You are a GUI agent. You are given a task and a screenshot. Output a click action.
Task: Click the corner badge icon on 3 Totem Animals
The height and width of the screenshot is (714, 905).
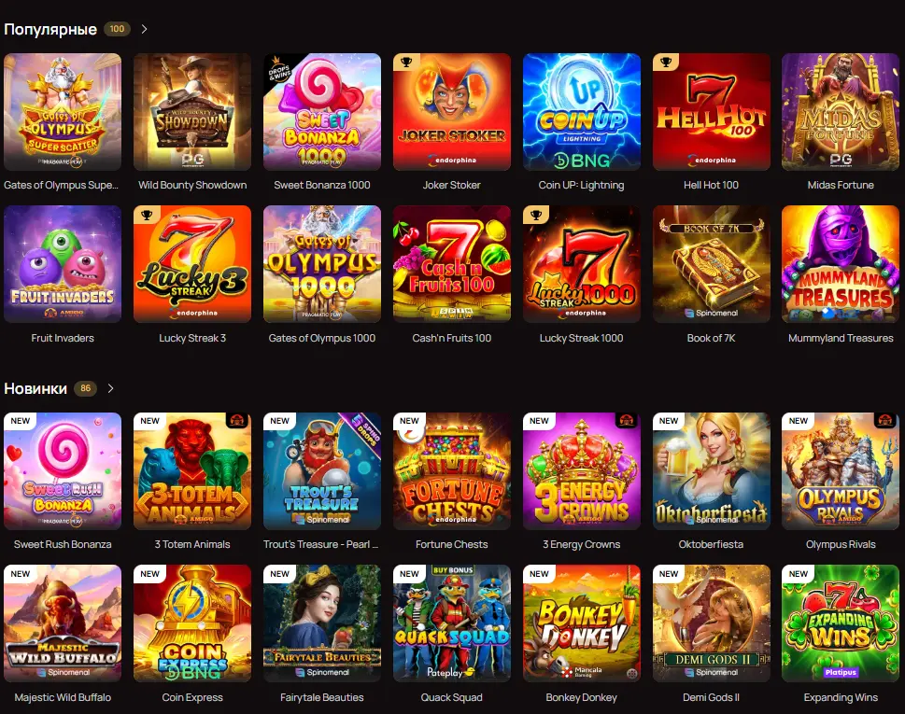coord(235,420)
